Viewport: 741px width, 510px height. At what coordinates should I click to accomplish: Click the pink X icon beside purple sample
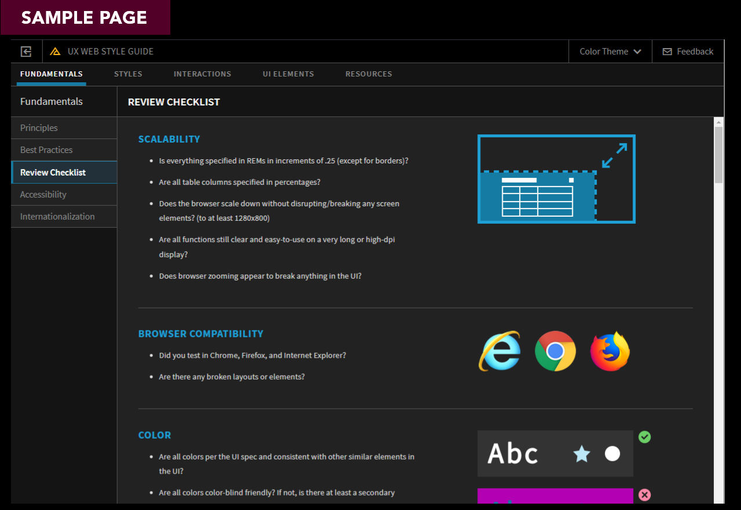[x=644, y=495]
